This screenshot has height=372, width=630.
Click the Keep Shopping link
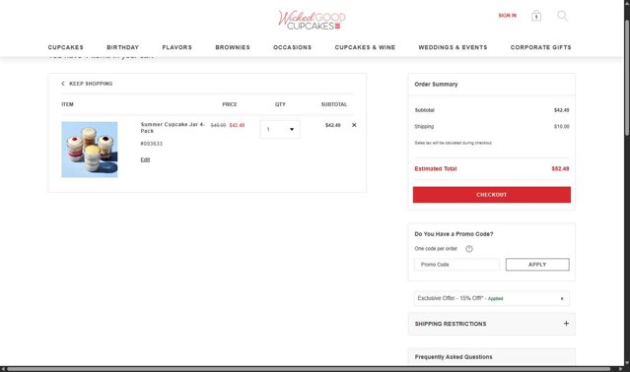[x=87, y=84]
